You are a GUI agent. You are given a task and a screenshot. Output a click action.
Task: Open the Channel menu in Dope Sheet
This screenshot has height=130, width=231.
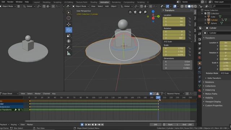[47, 94]
